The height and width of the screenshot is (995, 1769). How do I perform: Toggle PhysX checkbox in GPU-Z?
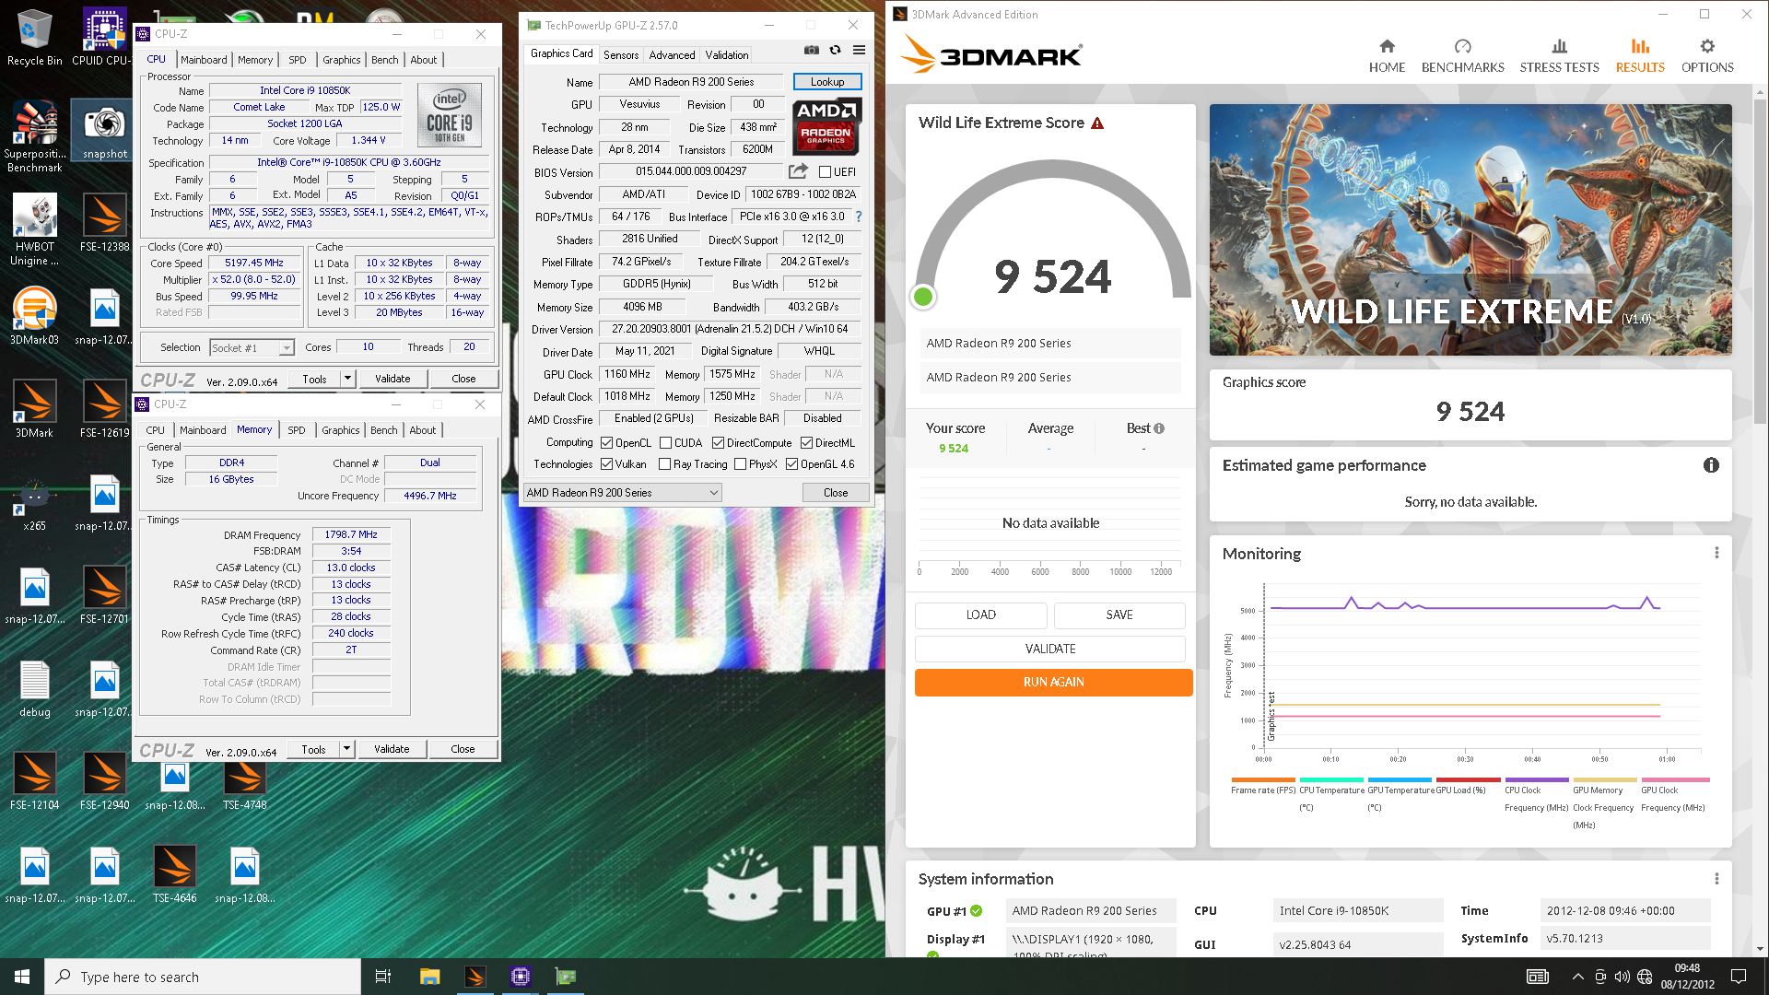click(x=740, y=464)
